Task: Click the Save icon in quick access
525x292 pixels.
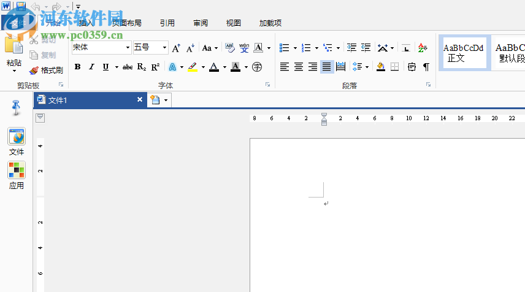Action: pyautogui.click(x=21, y=6)
